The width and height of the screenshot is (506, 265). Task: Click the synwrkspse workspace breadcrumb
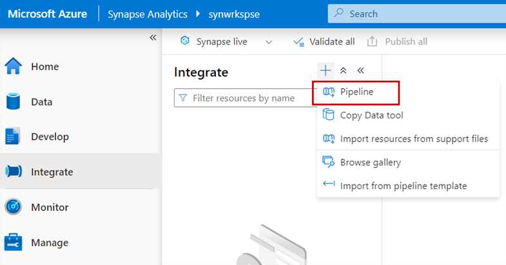[234, 14]
